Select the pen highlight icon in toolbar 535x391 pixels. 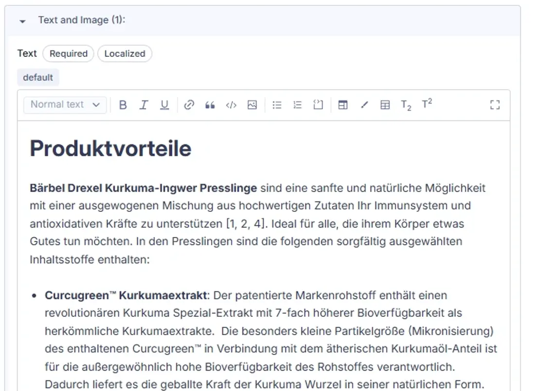tap(364, 104)
